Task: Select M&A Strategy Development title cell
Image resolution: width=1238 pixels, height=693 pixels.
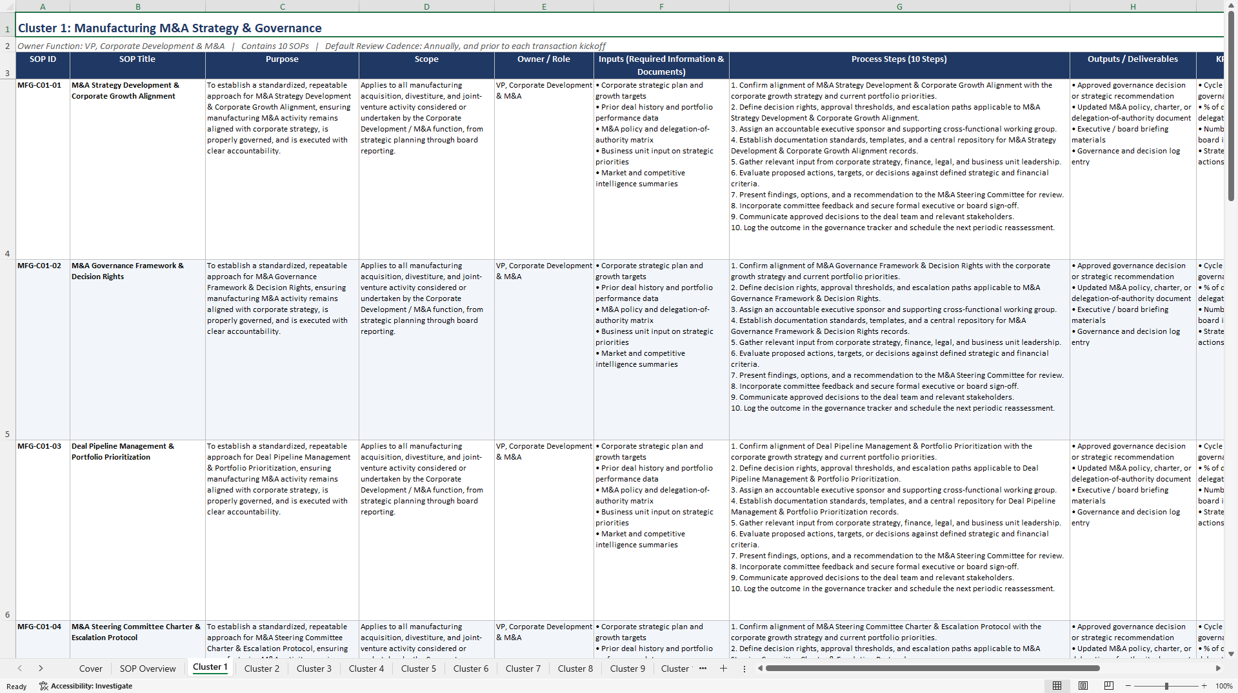Action: point(137,170)
